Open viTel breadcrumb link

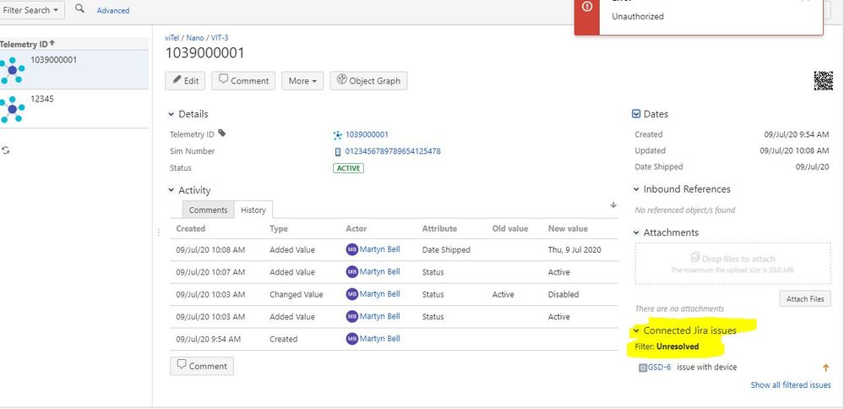tap(172, 38)
